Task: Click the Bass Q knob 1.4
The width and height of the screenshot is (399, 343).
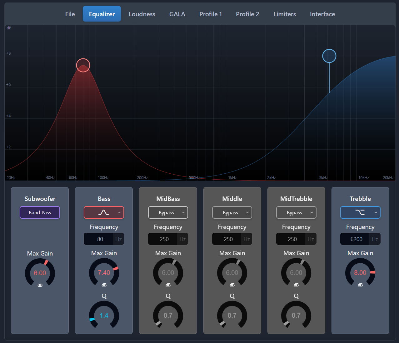Action: [x=104, y=315]
